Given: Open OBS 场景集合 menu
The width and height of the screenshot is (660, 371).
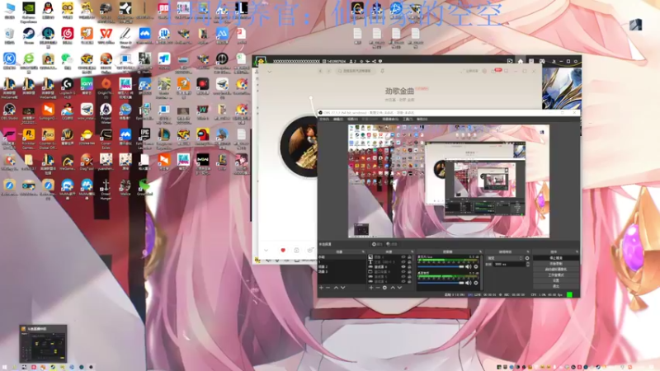Looking at the screenshot, I should (390, 120).
